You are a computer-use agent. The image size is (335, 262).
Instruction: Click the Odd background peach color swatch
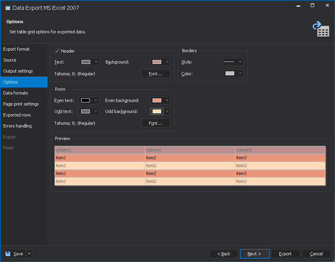click(157, 111)
